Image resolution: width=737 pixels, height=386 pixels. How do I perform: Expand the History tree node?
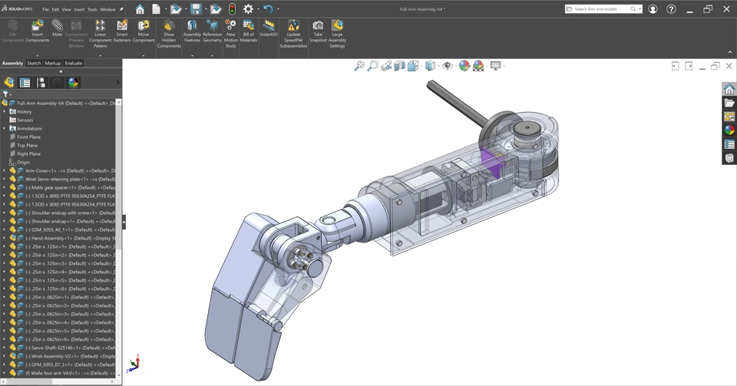coord(5,111)
